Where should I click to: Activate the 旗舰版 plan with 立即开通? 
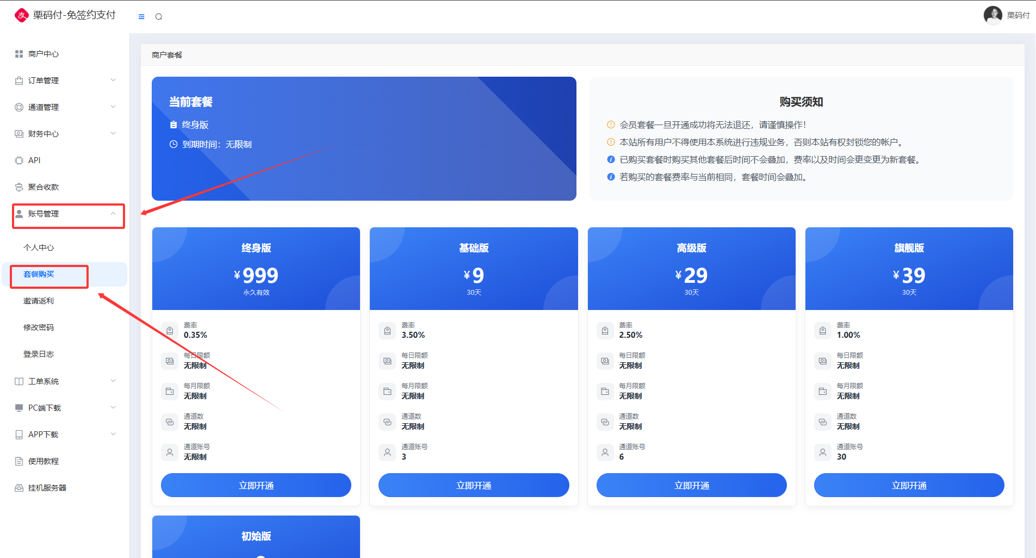pos(909,485)
